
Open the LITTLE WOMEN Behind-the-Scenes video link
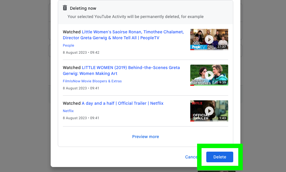point(122,71)
